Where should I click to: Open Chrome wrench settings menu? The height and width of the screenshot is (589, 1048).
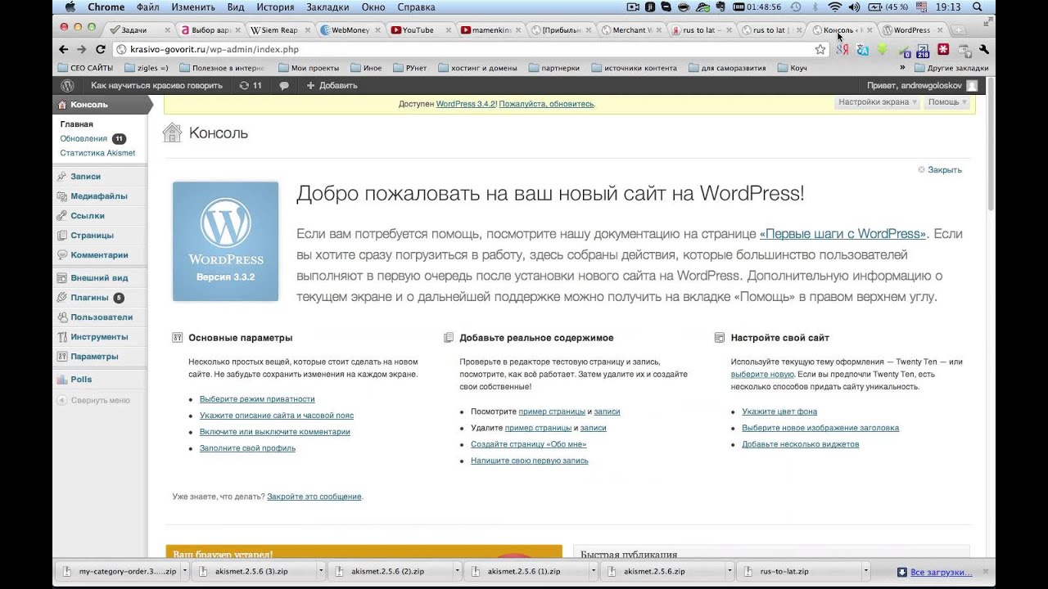(x=984, y=49)
